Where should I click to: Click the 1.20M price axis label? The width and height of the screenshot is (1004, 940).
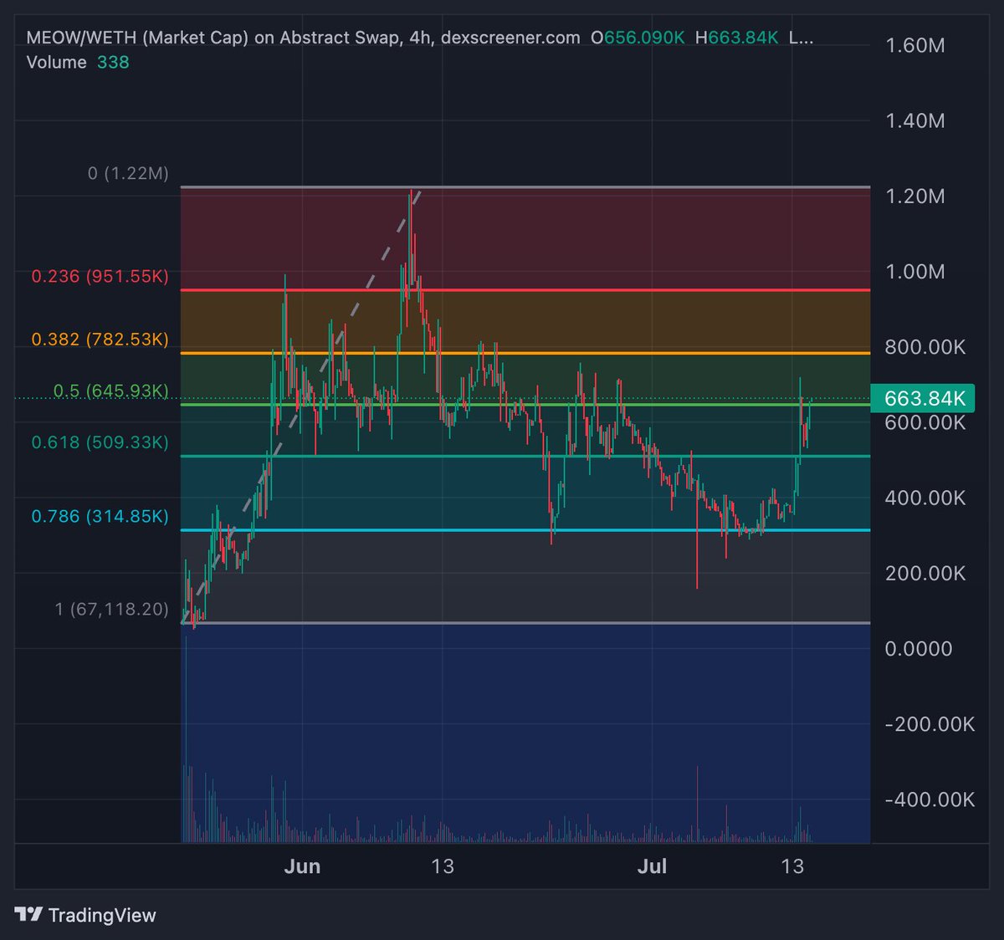click(x=915, y=197)
